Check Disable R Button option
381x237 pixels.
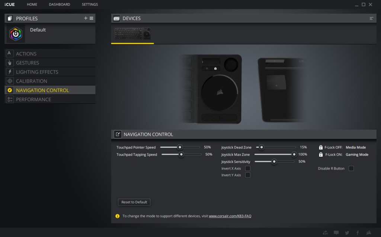[x=351, y=168]
